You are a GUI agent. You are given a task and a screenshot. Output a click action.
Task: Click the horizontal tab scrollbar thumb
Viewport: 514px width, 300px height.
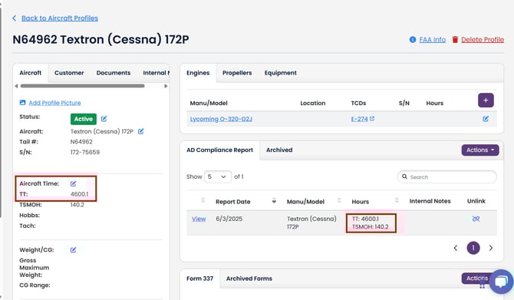coord(82,86)
